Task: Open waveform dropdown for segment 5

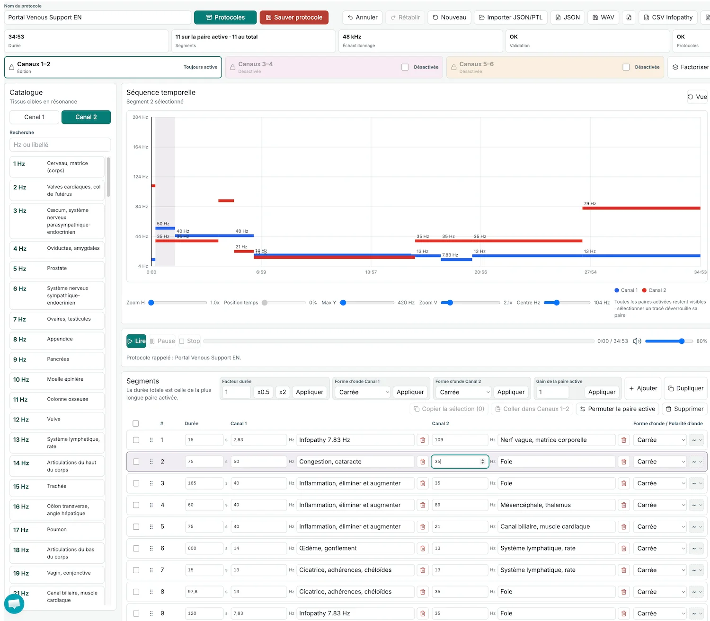Action: pos(660,526)
